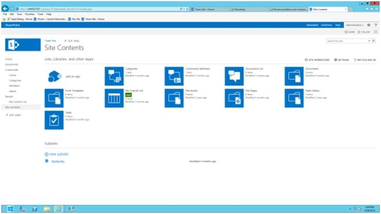The width and height of the screenshot is (381, 214).
Task: Open the AppCatalog - Home favorite
Action: pos(20,19)
